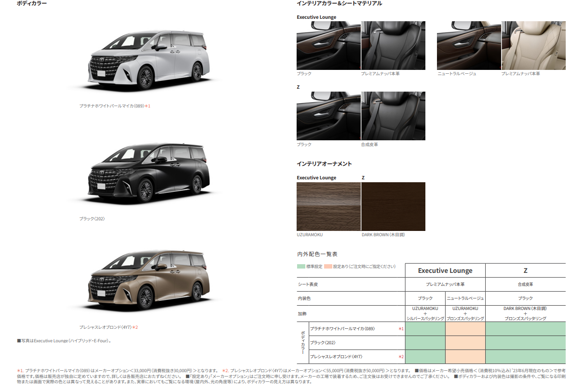Screen dimensions: 572x391
Task: Click Executive Lounge label above interior color photos
Action: [x=317, y=17]
